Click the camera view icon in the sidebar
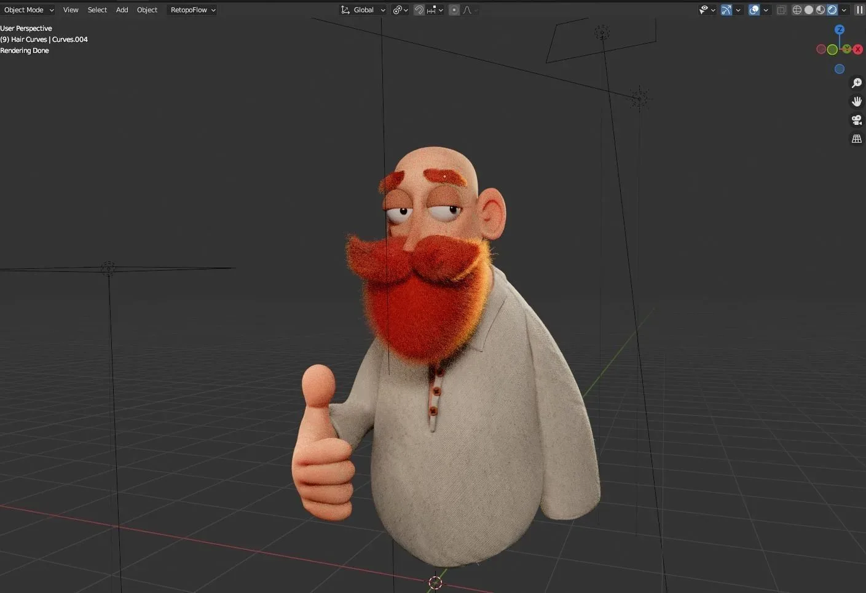This screenshot has height=593, width=866. (857, 120)
